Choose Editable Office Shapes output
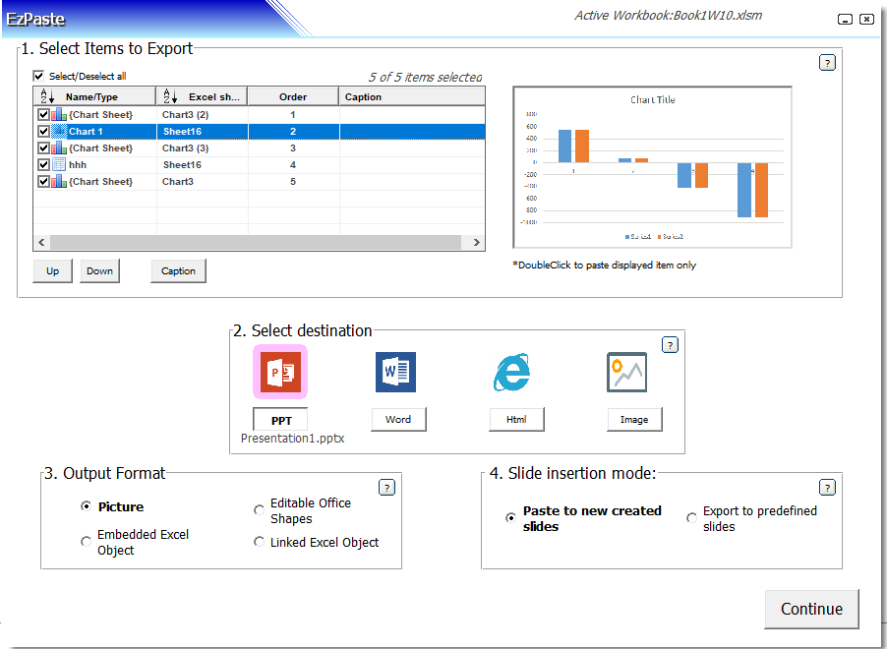 pos(258,508)
